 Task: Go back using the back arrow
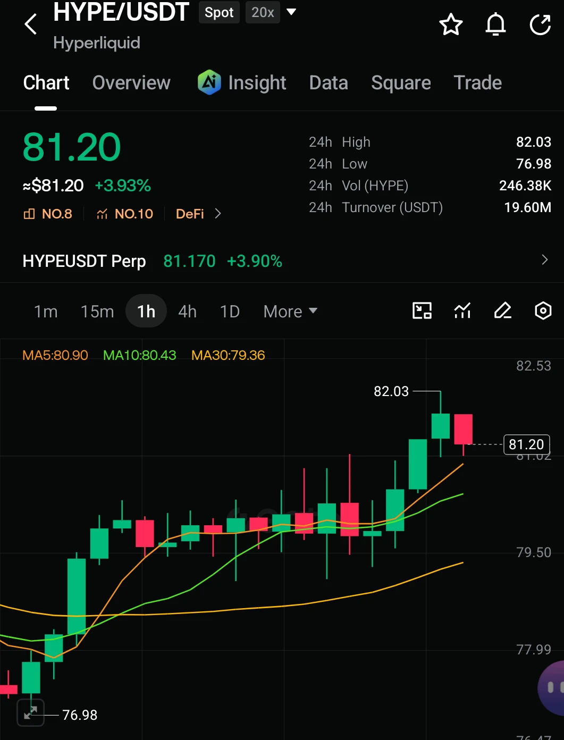pyautogui.click(x=31, y=24)
